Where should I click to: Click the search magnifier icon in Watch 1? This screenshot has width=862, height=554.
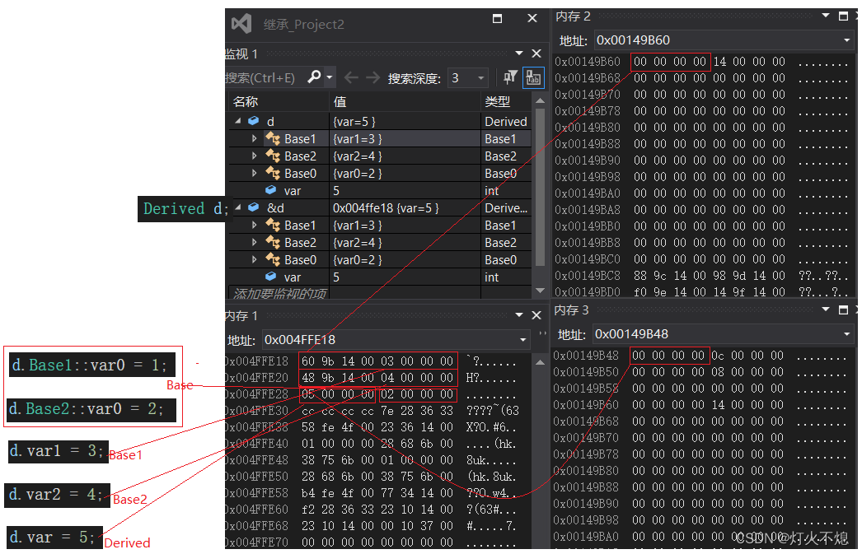(314, 77)
